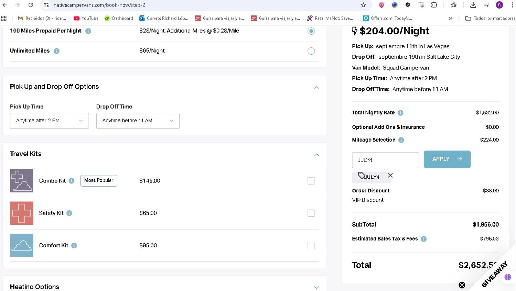Open the apps grid icon in bookmarks bar
516x291 pixels.
[x=4, y=18]
